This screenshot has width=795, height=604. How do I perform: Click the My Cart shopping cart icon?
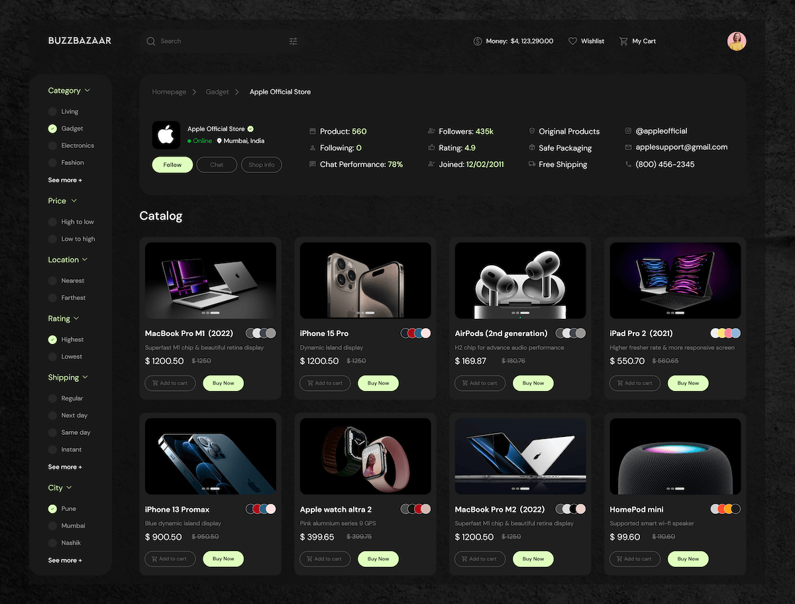pyautogui.click(x=623, y=41)
